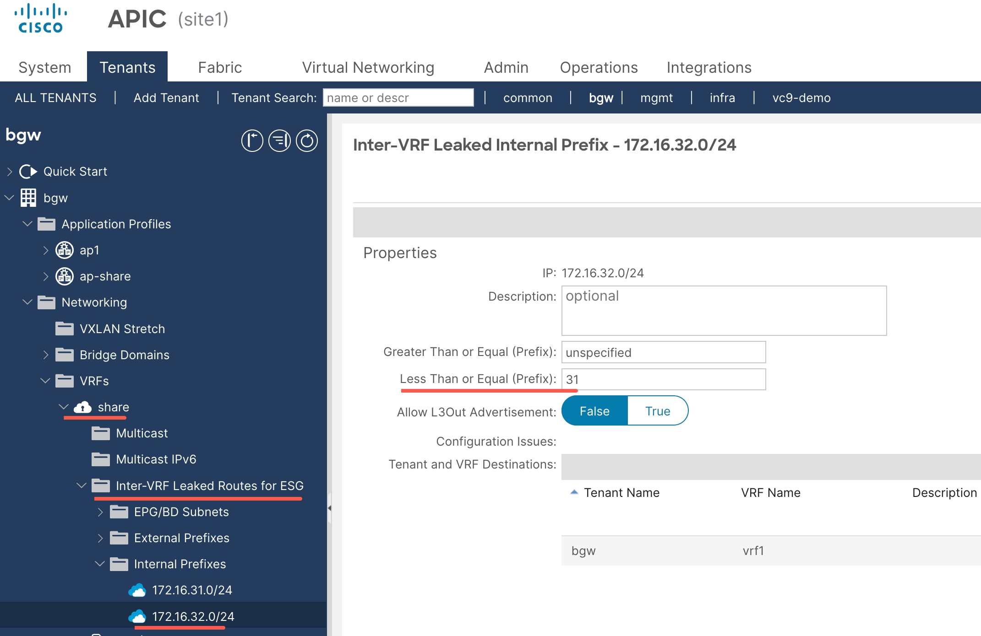Click Add Tenant link
The height and width of the screenshot is (636, 981).
click(166, 97)
